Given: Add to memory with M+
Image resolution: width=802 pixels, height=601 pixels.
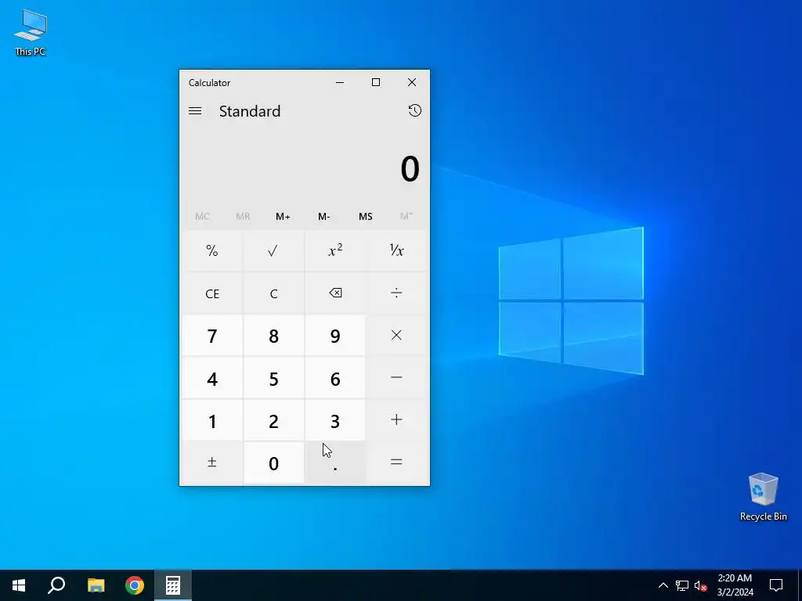Looking at the screenshot, I should point(283,216).
